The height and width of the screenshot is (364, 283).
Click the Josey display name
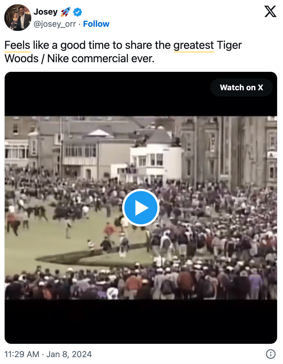point(46,12)
